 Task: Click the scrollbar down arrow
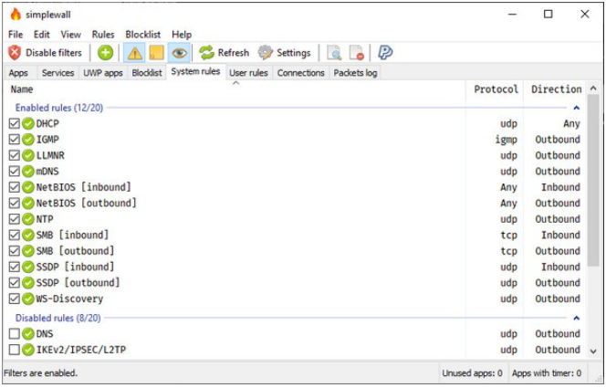[x=593, y=351]
